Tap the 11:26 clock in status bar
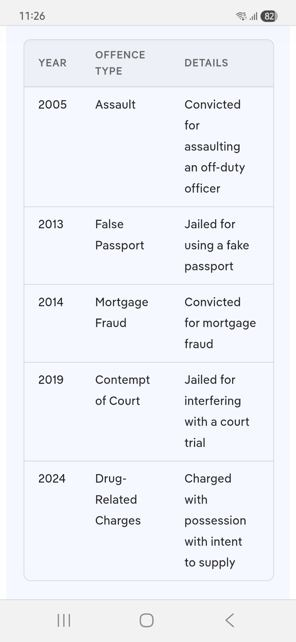The height and width of the screenshot is (642, 296). [x=32, y=16]
